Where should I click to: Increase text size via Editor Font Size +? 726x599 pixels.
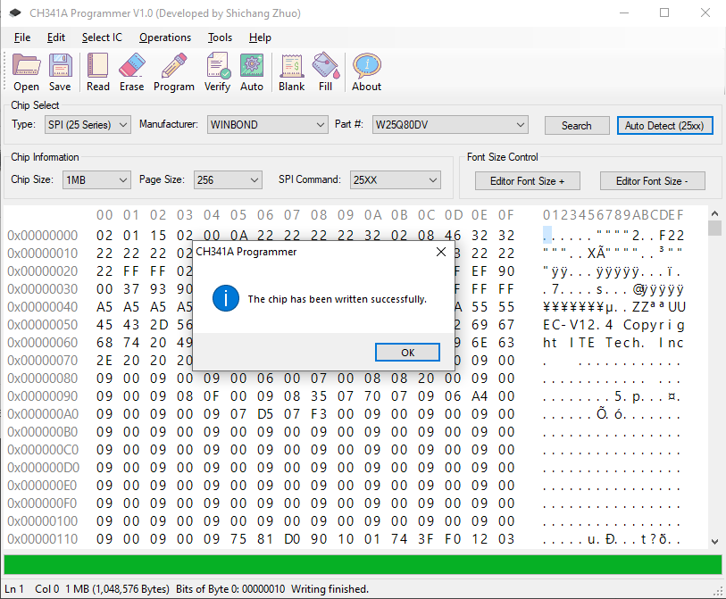pyautogui.click(x=527, y=180)
